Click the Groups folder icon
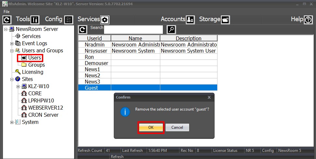This screenshot has width=316, height=159. pos(24,65)
